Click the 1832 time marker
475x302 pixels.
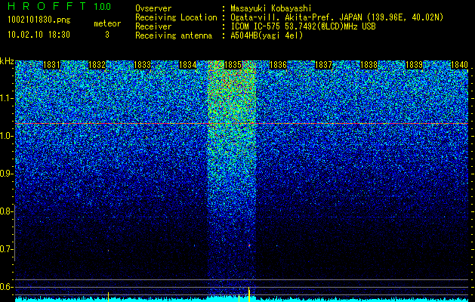click(x=97, y=65)
